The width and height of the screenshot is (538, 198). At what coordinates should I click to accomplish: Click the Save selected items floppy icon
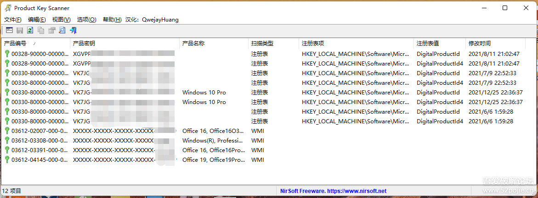[x=20, y=31]
